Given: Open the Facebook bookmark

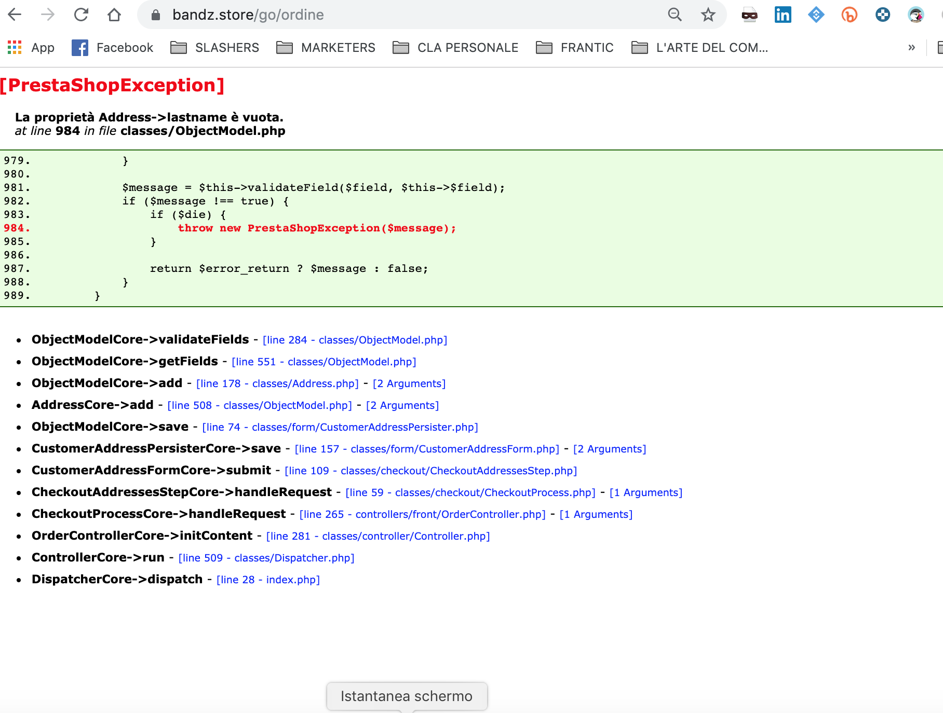Looking at the screenshot, I should coord(112,48).
